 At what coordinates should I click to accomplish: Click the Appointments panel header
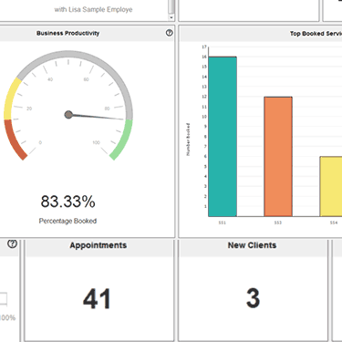[98, 245]
